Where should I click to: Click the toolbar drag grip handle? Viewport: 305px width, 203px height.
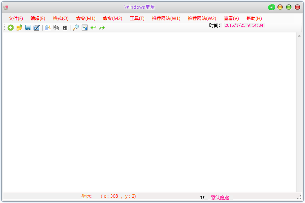(x=5, y=28)
